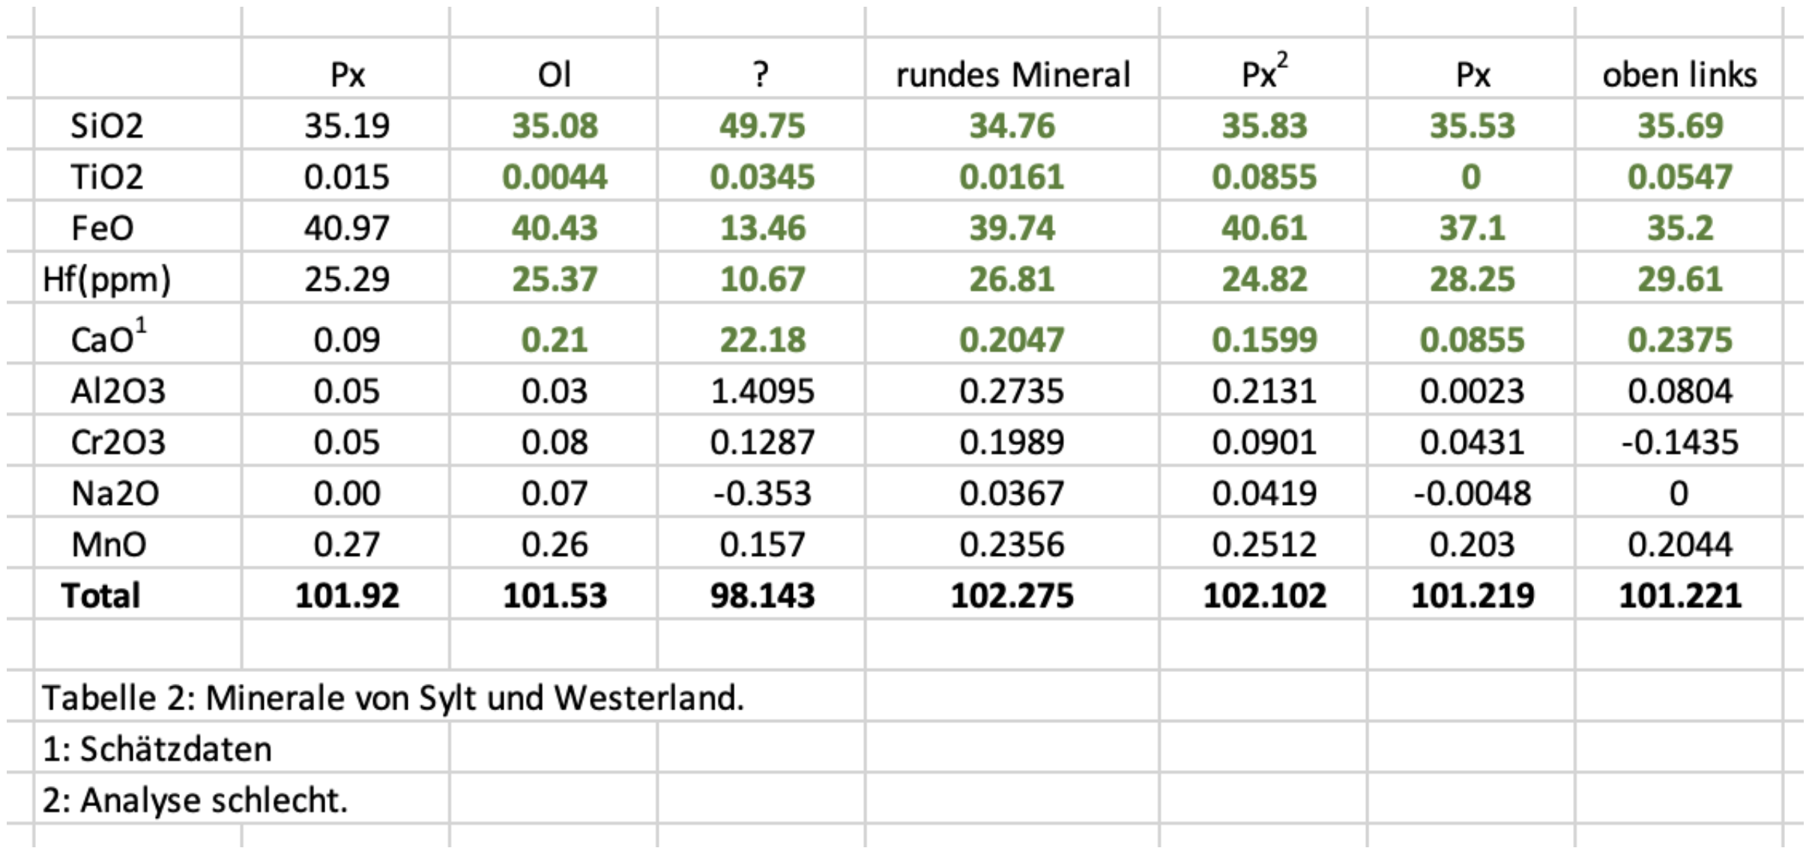Select the -0.1435 Cr2O3 cell

(x=1679, y=442)
